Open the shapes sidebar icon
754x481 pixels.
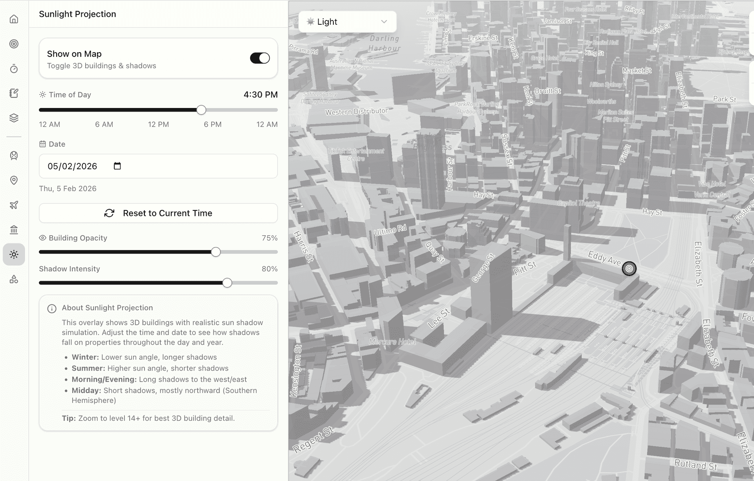(14, 279)
